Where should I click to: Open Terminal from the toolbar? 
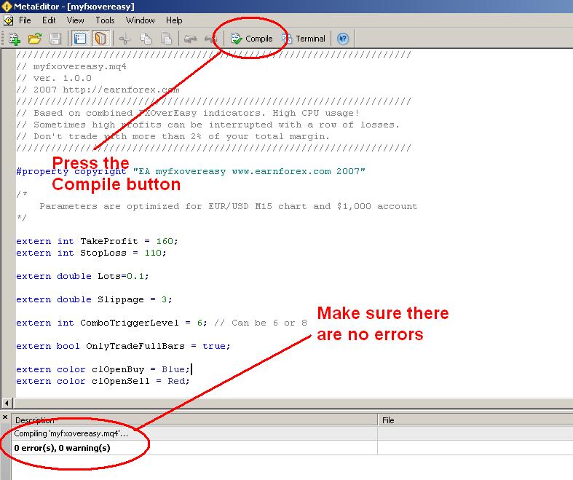304,39
